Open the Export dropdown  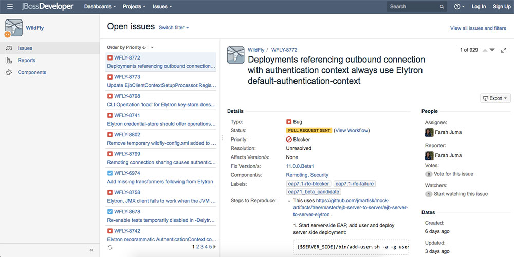(495, 98)
